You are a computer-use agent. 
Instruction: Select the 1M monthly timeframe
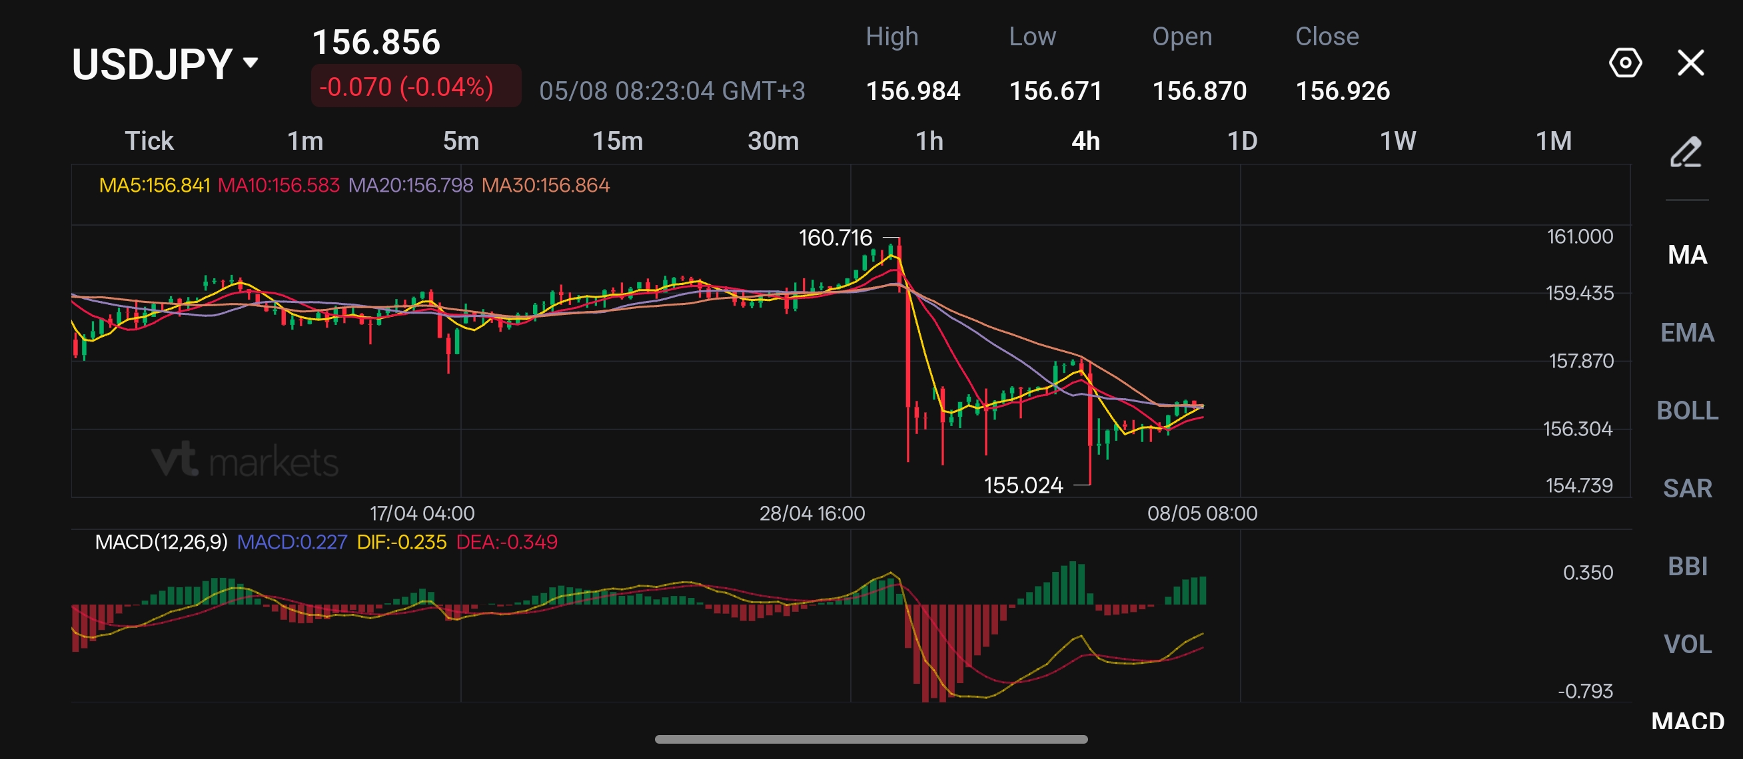[x=1554, y=140]
